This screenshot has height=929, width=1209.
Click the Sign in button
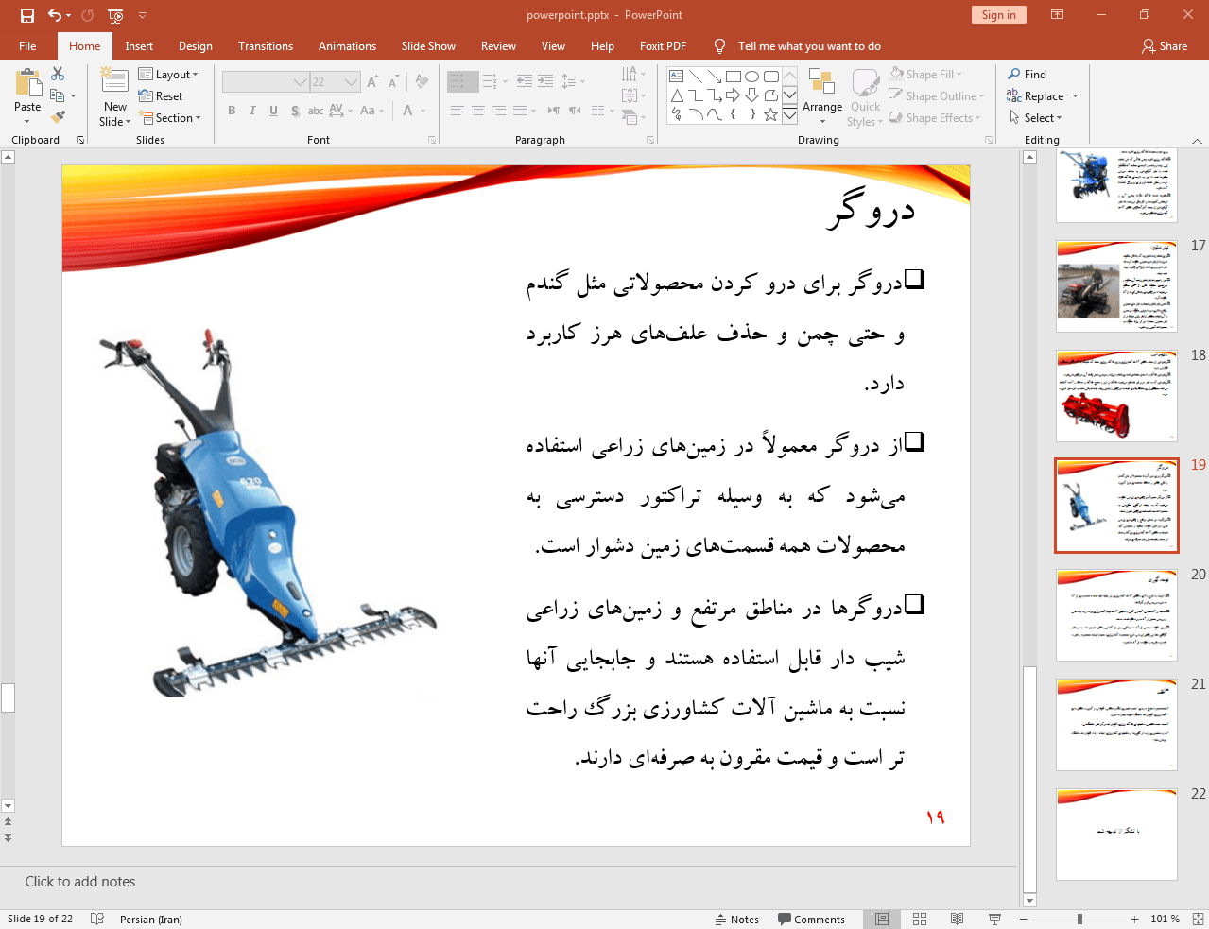(x=998, y=15)
